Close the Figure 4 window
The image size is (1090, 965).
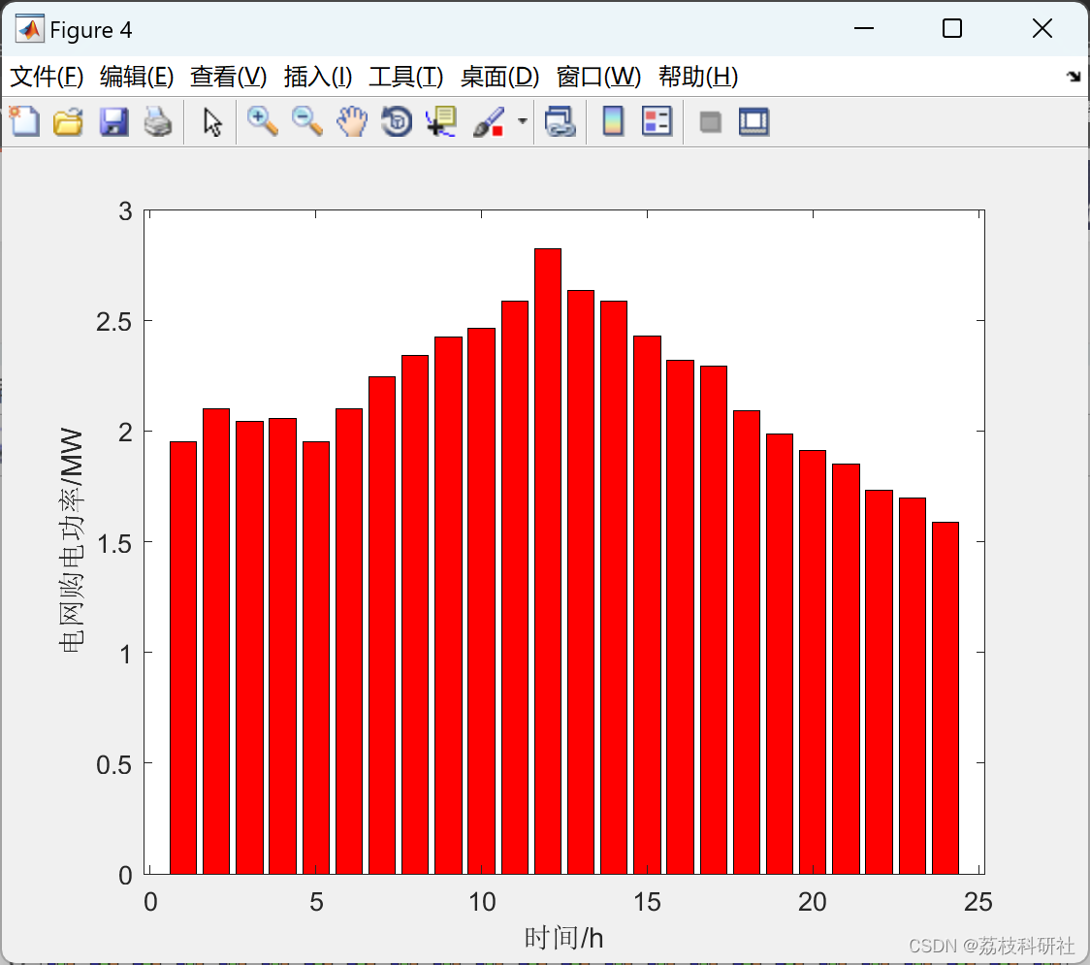click(x=1042, y=28)
